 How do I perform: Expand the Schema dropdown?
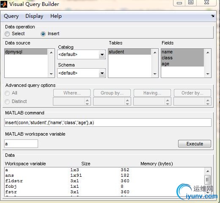(102, 73)
